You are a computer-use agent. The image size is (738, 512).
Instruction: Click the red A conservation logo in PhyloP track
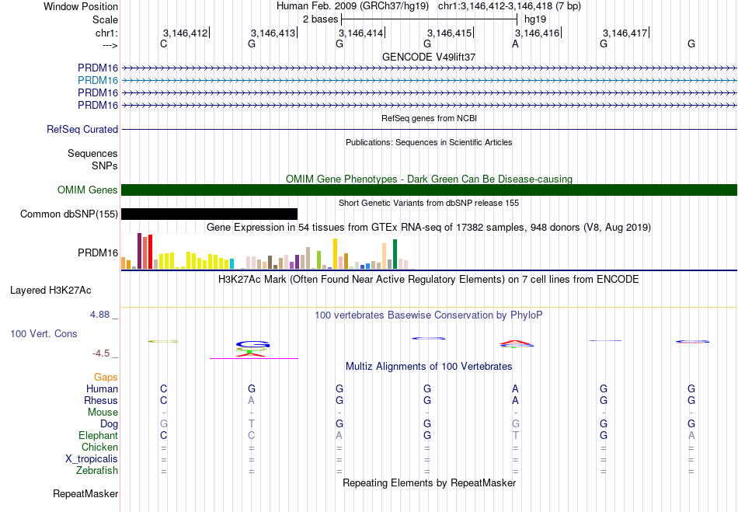(x=516, y=342)
